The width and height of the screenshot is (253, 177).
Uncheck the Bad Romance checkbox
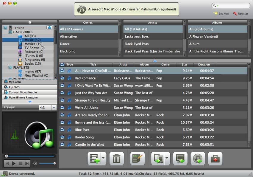point(62,78)
